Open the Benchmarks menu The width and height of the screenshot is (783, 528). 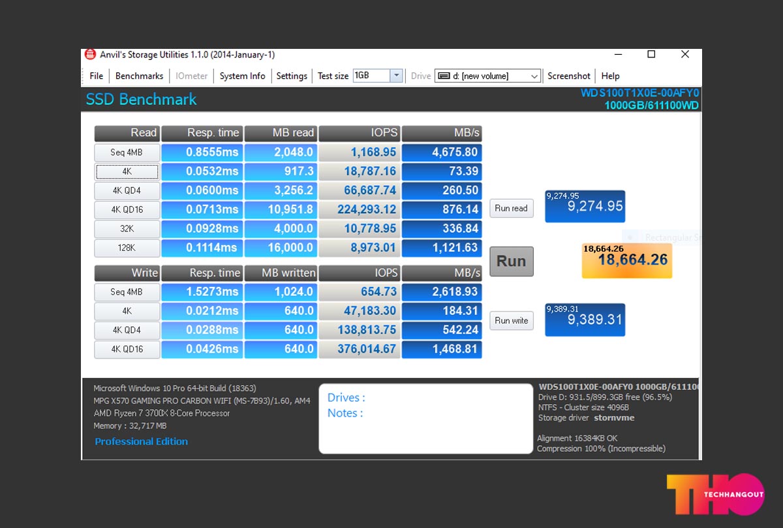click(139, 76)
